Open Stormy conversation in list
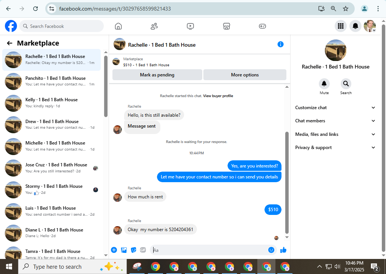The width and height of the screenshot is (386, 274). click(x=51, y=189)
